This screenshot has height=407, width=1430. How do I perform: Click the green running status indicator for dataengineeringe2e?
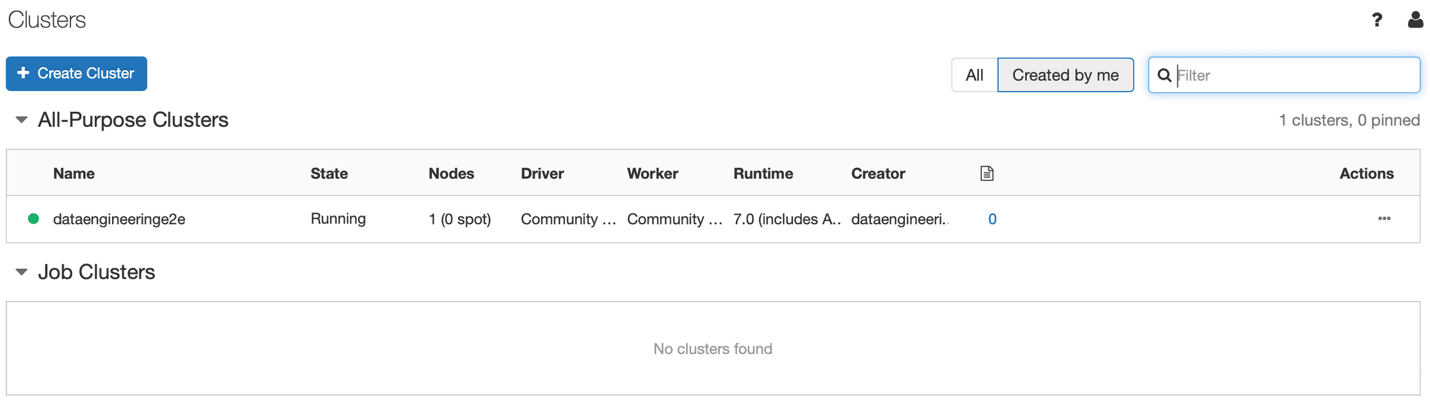[33, 219]
